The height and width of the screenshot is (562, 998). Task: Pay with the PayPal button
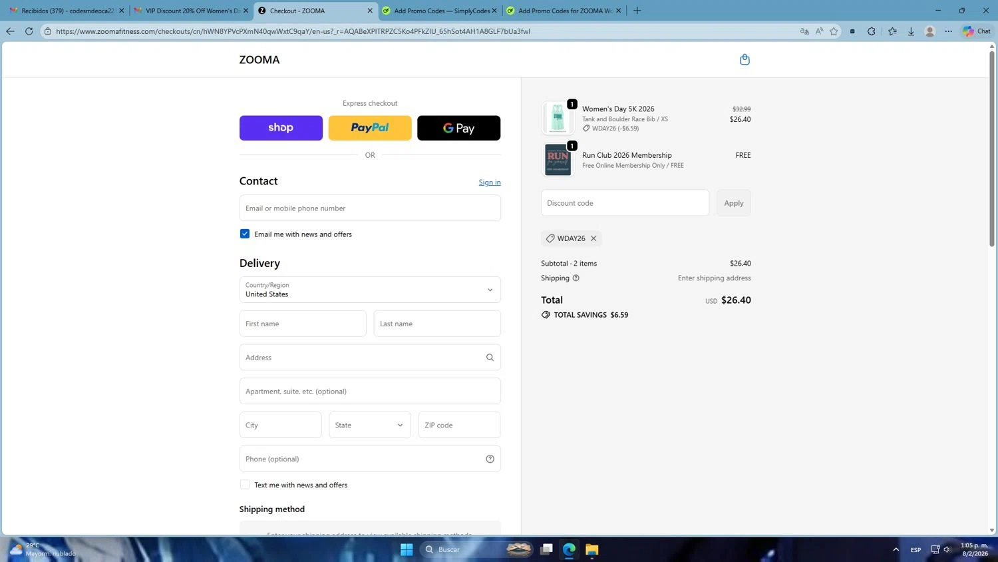tap(370, 128)
